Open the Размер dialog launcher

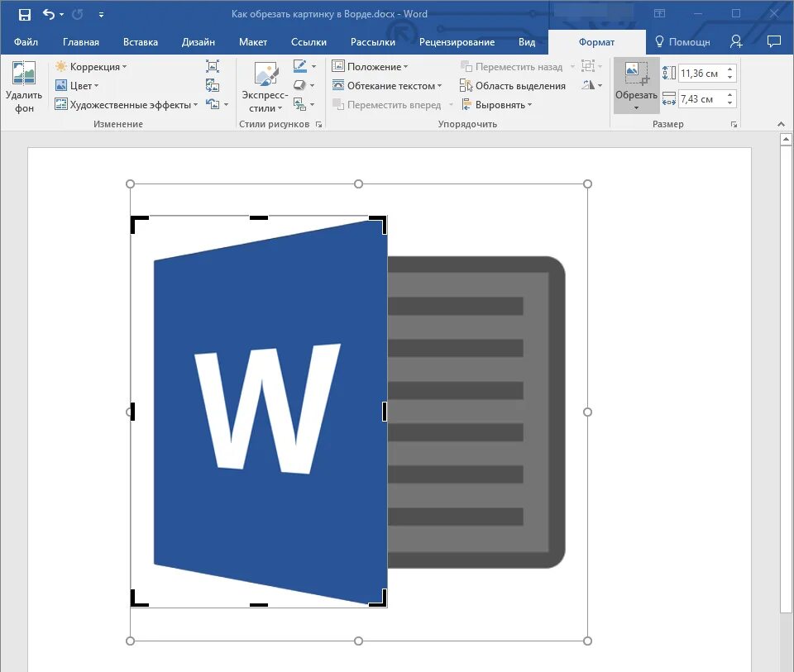click(734, 125)
